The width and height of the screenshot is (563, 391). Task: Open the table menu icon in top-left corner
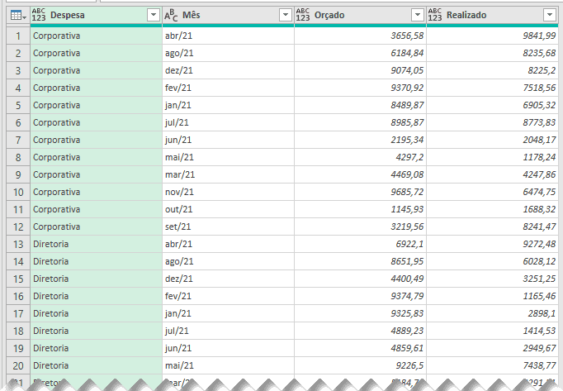[x=15, y=15]
